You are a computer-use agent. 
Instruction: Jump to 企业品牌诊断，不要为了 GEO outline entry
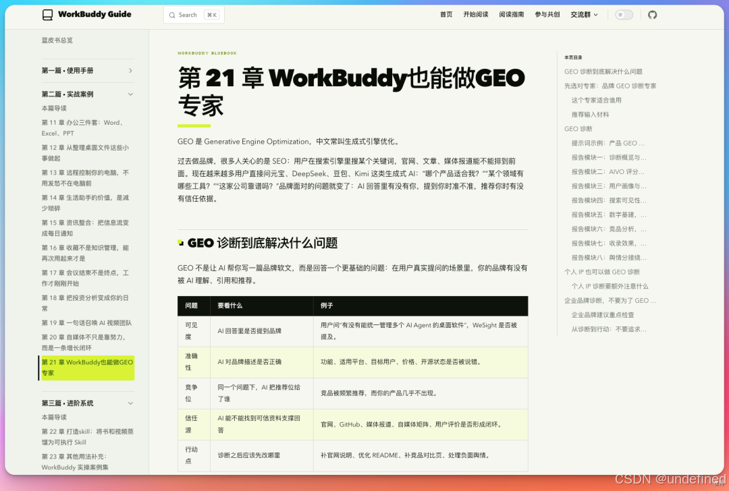pyautogui.click(x=610, y=301)
